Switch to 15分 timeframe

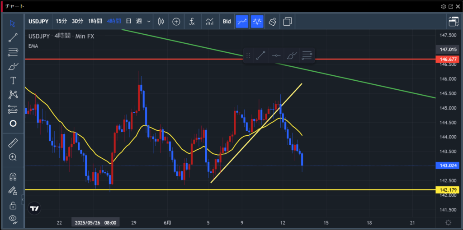tap(61, 21)
